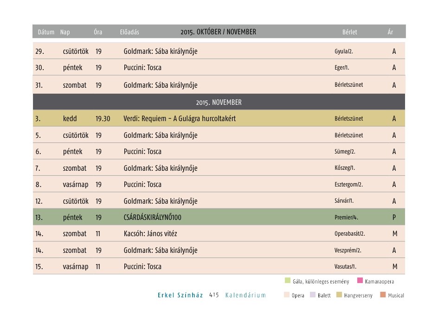Click the Operabarát/2. subscription cell
The image size is (438, 315).
point(350,234)
